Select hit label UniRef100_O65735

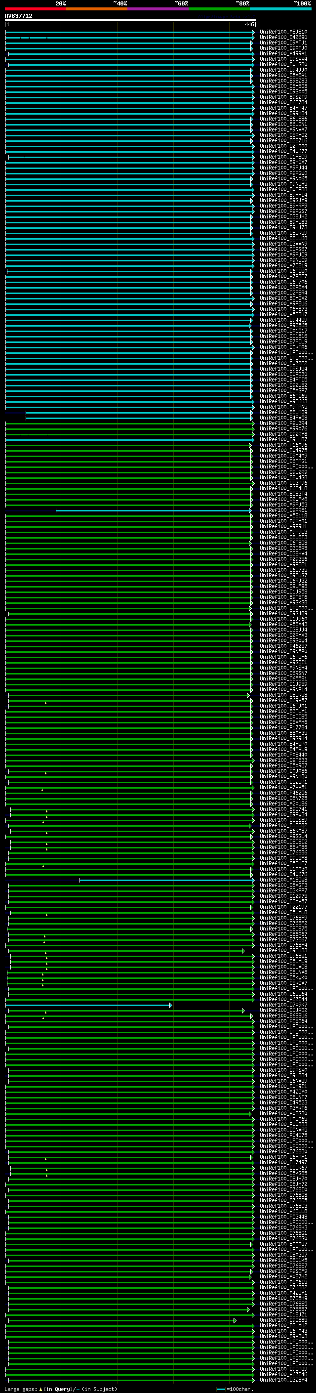283,570
